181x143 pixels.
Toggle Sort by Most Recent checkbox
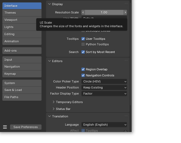pos(83,52)
